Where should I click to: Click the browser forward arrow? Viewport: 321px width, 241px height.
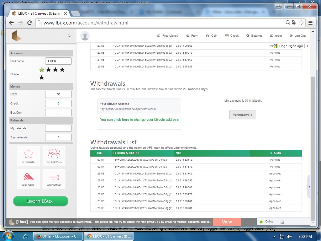pyautogui.click(x=20, y=23)
